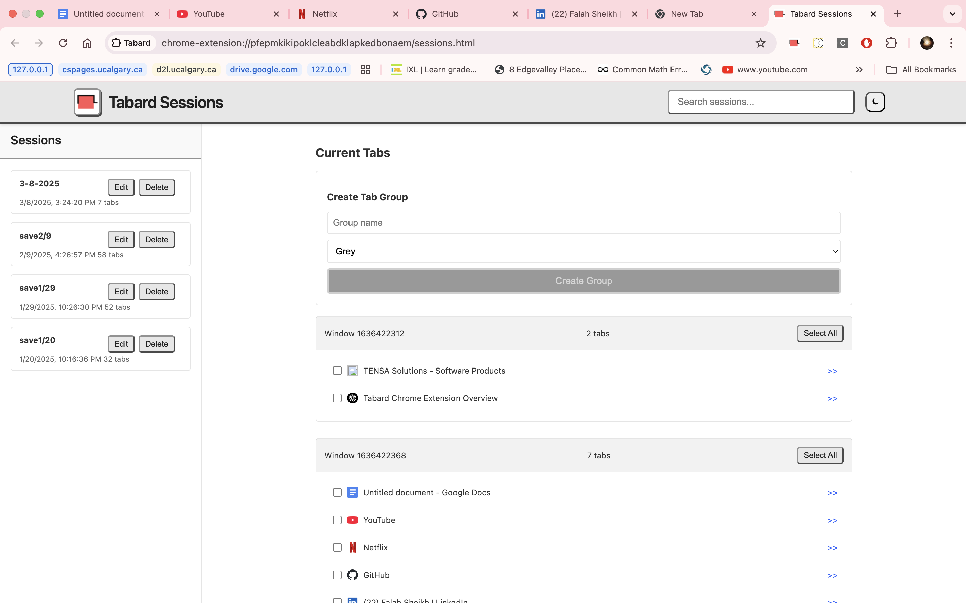This screenshot has width=966, height=603.
Task: Focus the Search sessions field
Action: click(x=761, y=102)
